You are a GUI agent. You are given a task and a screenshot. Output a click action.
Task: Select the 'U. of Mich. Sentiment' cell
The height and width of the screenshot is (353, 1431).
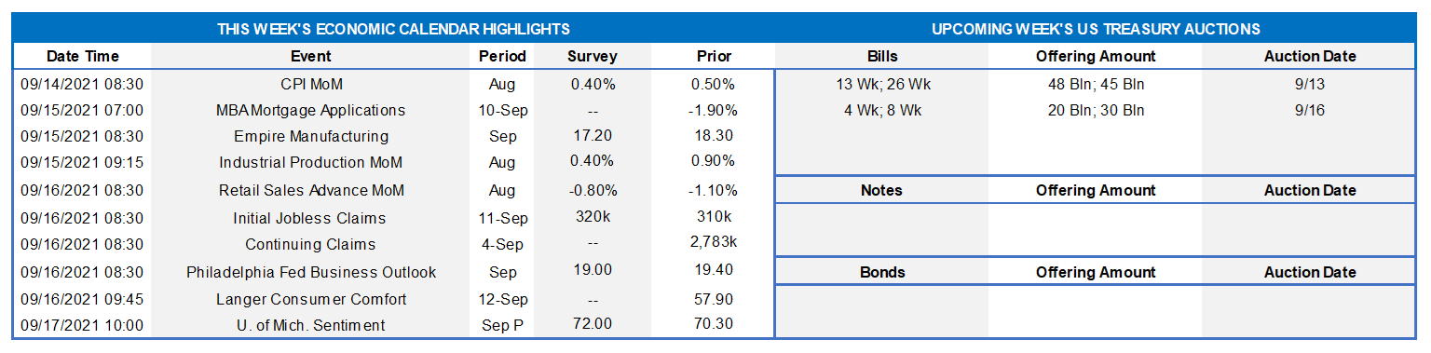point(310,325)
